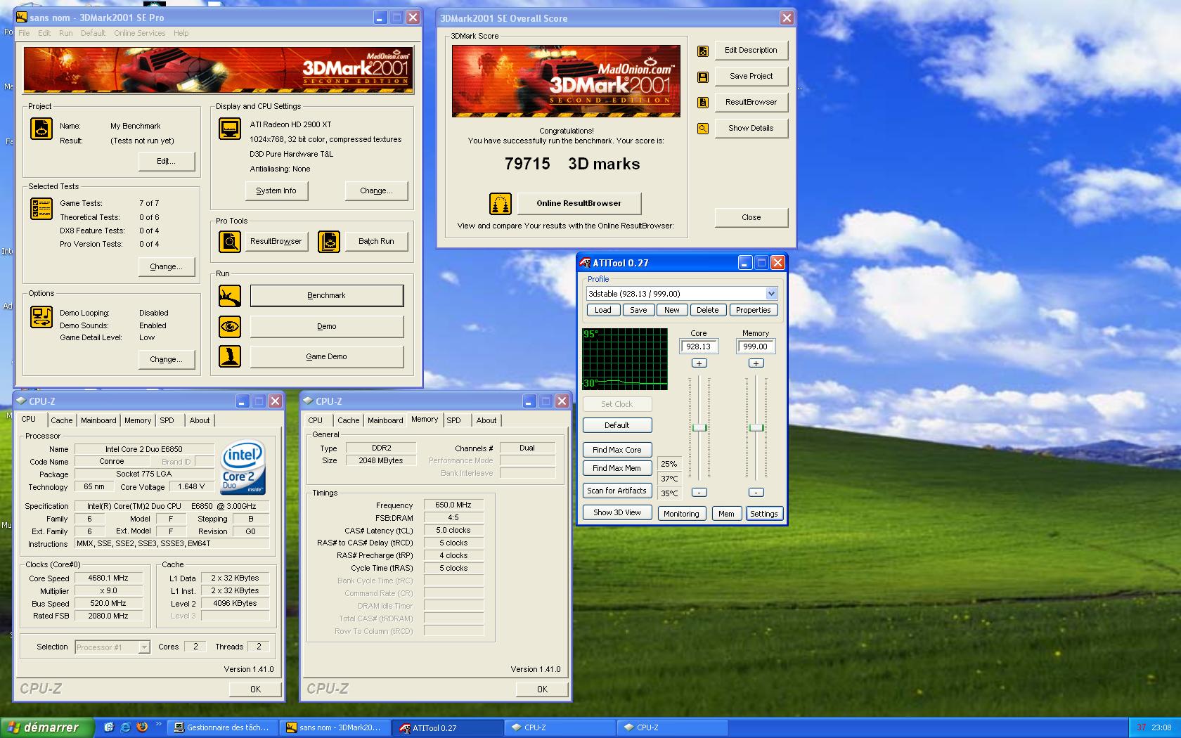The height and width of the screenshot is (738, 1181).
Task: Open the Help menu in 3DMark2001
Action: pyautogui.click(x=181, y=33)
